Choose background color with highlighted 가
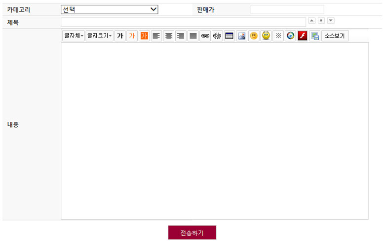The width and height of the screenshot is (385, 250). tap(144, 36)
